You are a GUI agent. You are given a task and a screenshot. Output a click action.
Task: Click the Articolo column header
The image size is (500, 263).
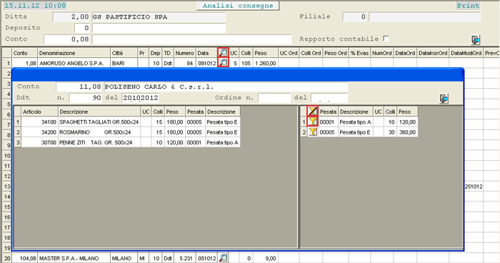(x=39, y=111)
